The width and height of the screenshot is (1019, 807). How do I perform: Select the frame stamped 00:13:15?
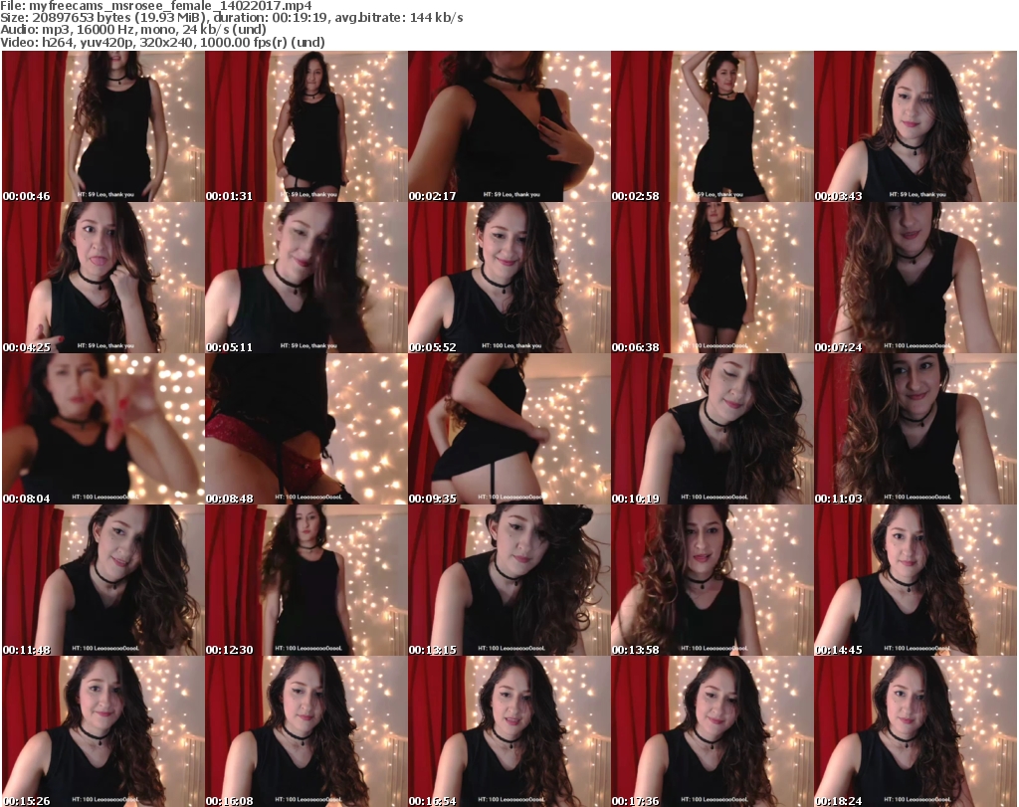[509, 580]
